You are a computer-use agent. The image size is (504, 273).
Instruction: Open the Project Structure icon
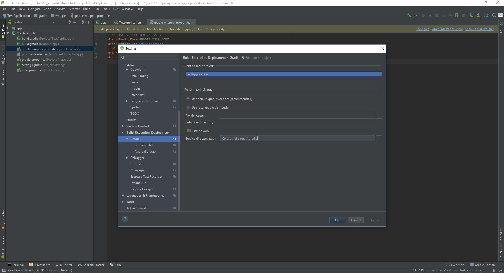pyautogui.click(x=486, y=15)
